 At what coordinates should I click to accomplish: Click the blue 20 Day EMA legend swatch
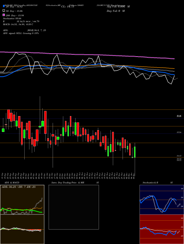pos(4,6)
